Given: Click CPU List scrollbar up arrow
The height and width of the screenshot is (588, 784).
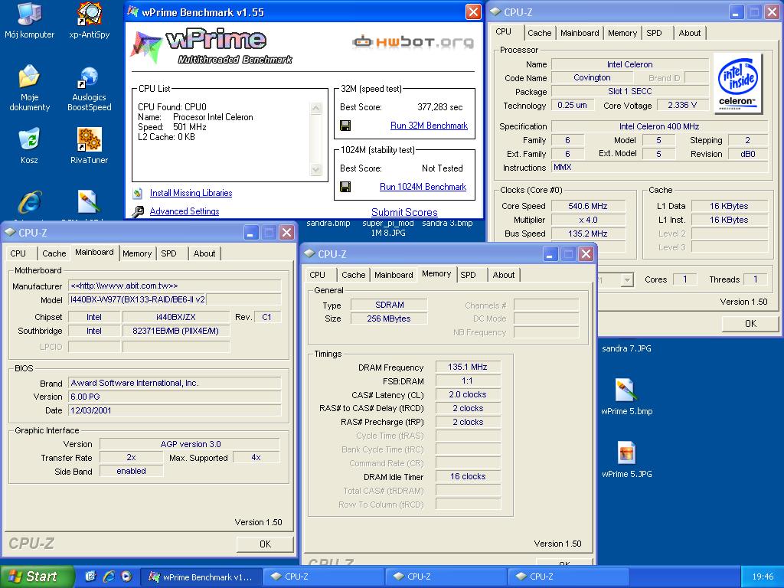Looking at the screenshot, I should (x=315, y=109).
